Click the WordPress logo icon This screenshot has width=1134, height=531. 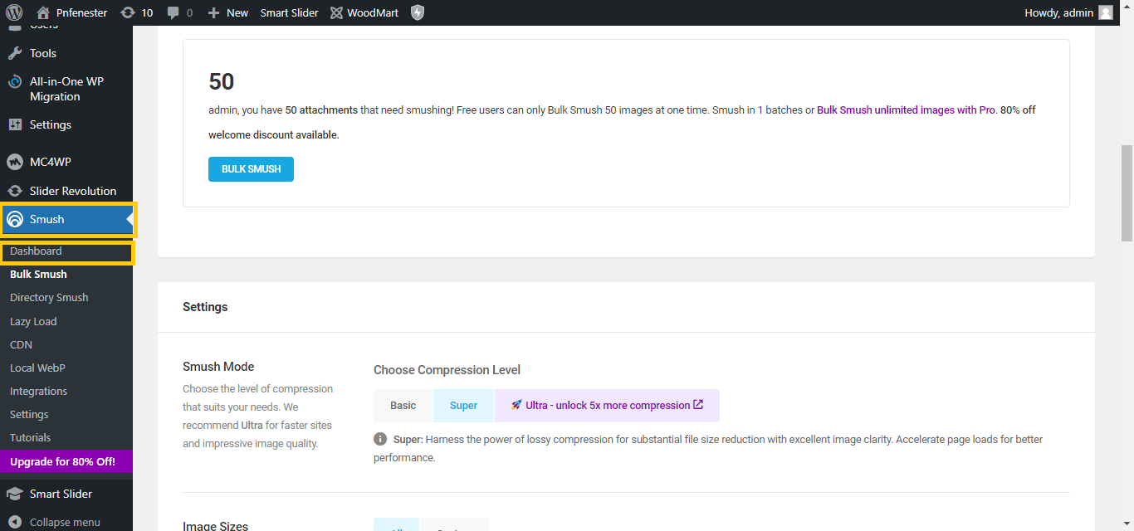click(14, 12)
